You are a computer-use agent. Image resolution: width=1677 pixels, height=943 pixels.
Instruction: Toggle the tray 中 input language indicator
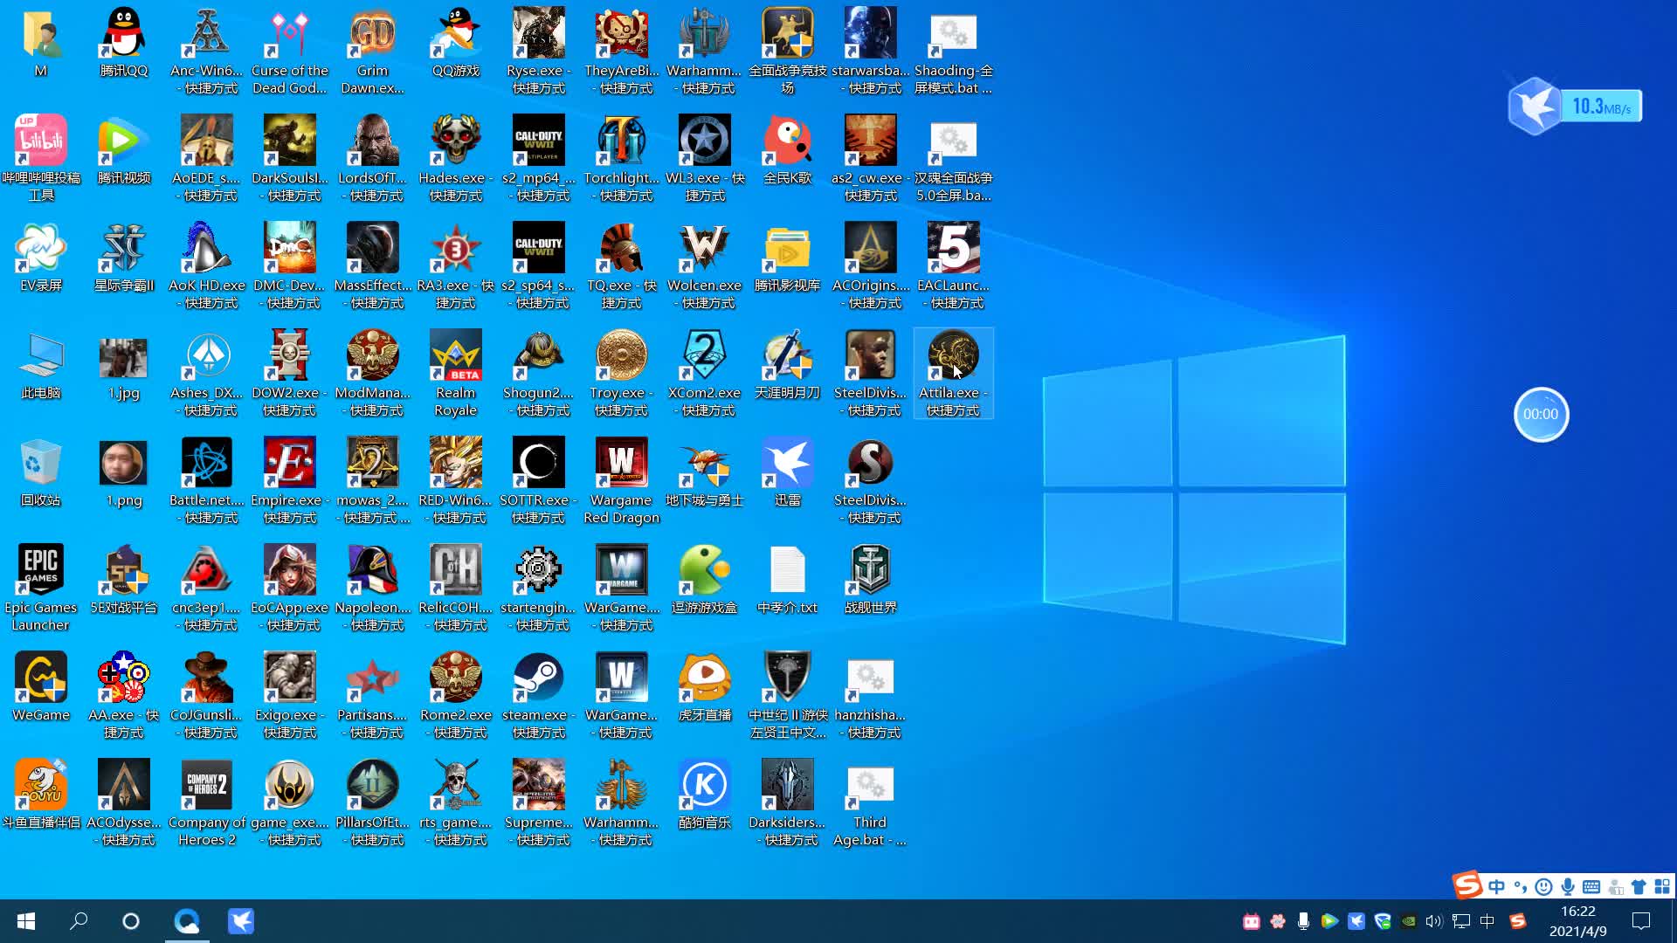point(1487,921)
